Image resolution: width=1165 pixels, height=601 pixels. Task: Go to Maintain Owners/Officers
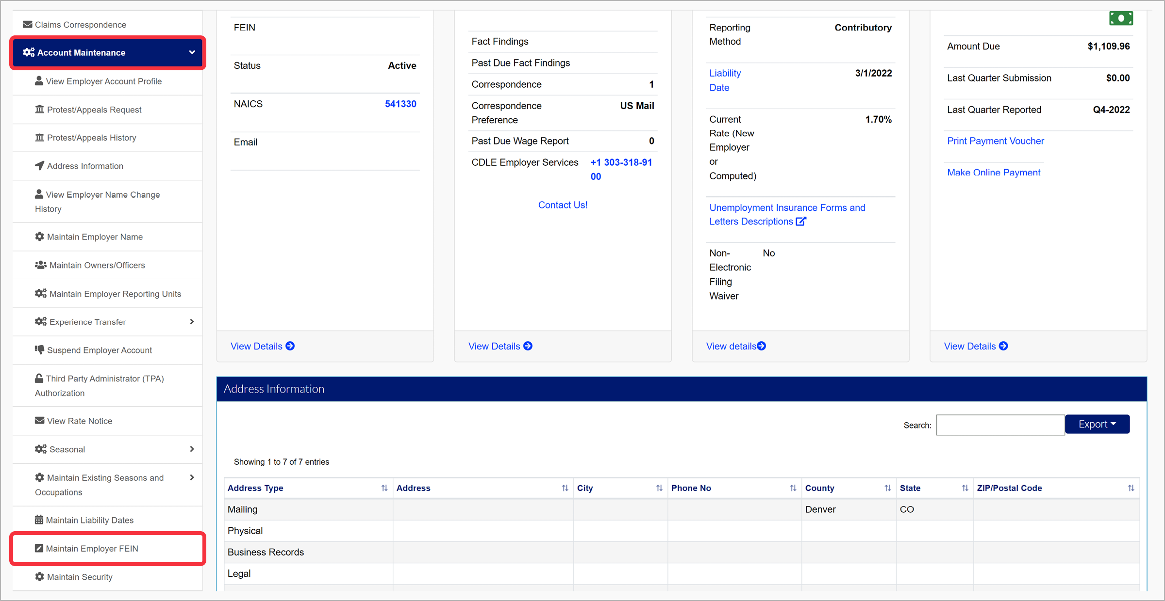click(x=97, y=265)
